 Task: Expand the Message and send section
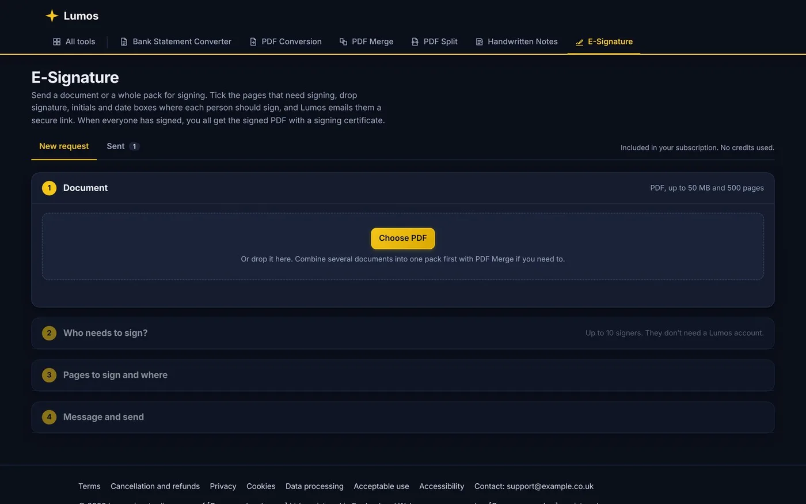403,417
